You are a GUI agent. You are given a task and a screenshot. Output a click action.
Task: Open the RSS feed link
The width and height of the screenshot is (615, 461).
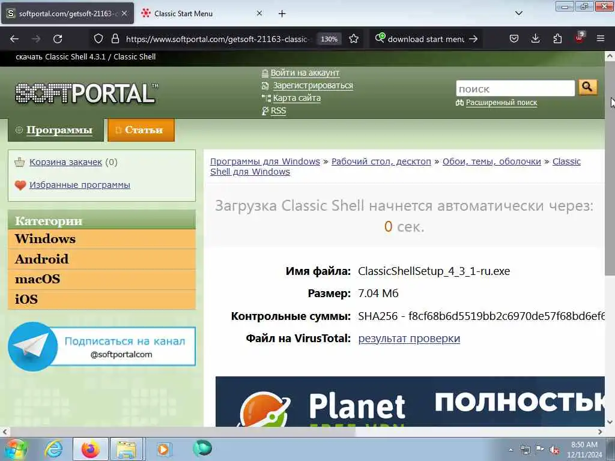278,110
